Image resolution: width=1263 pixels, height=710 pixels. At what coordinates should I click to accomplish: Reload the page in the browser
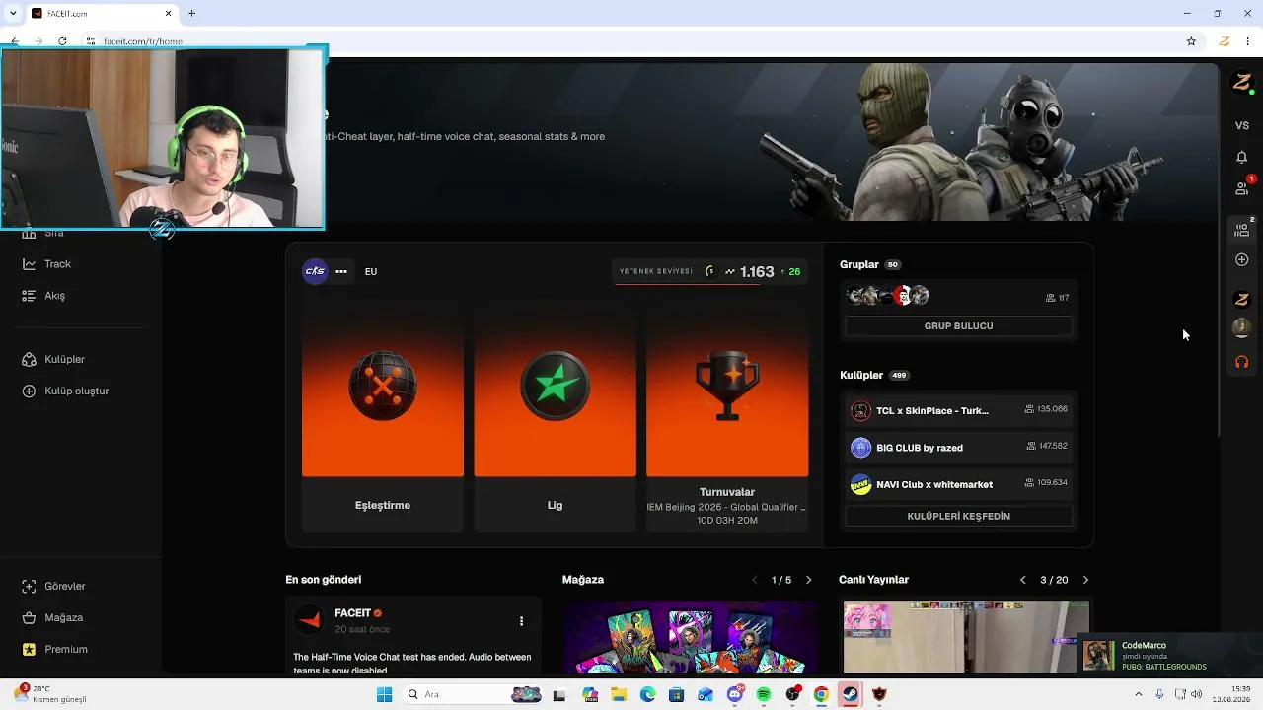tap(62, 41)
